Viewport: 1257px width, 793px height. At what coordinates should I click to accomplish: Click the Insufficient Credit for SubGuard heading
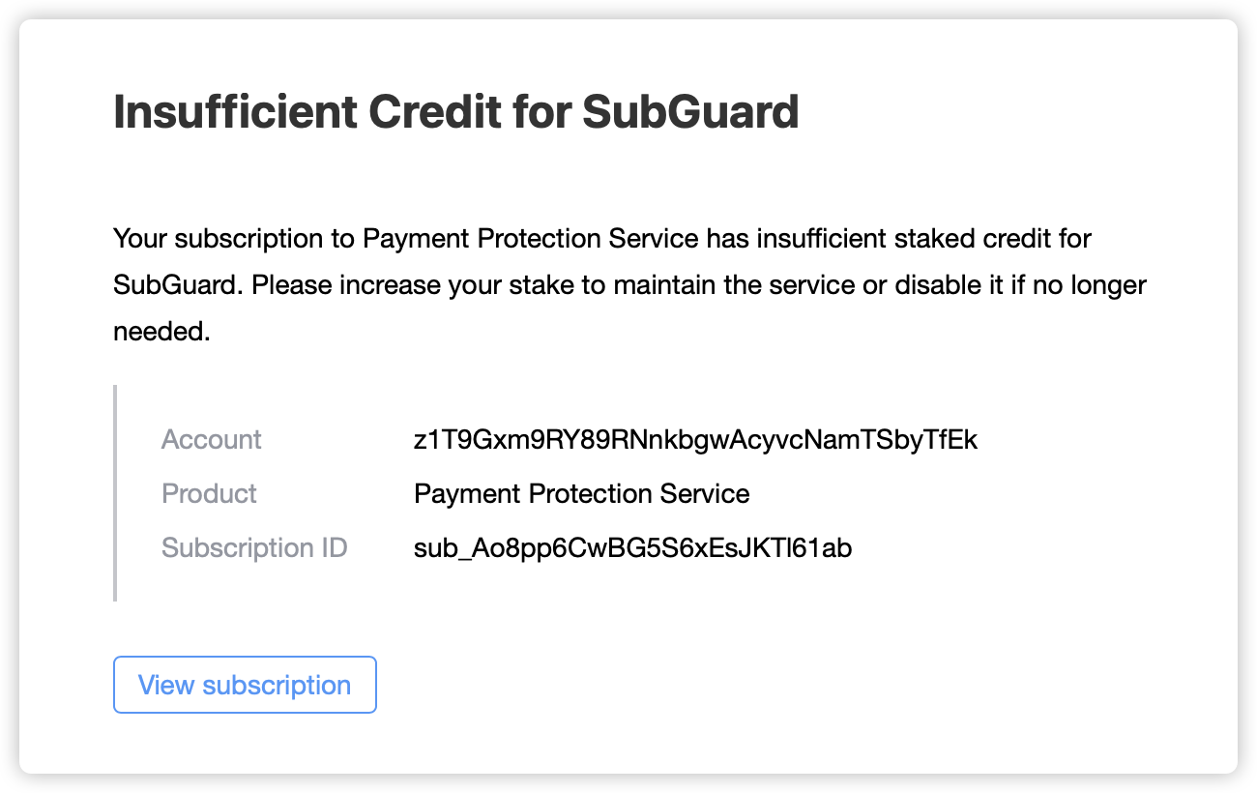[x=455, y=112]
